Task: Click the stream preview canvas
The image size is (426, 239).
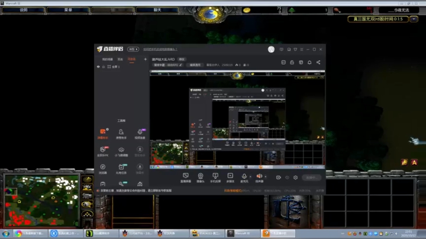Action: (x=237, y=119)
